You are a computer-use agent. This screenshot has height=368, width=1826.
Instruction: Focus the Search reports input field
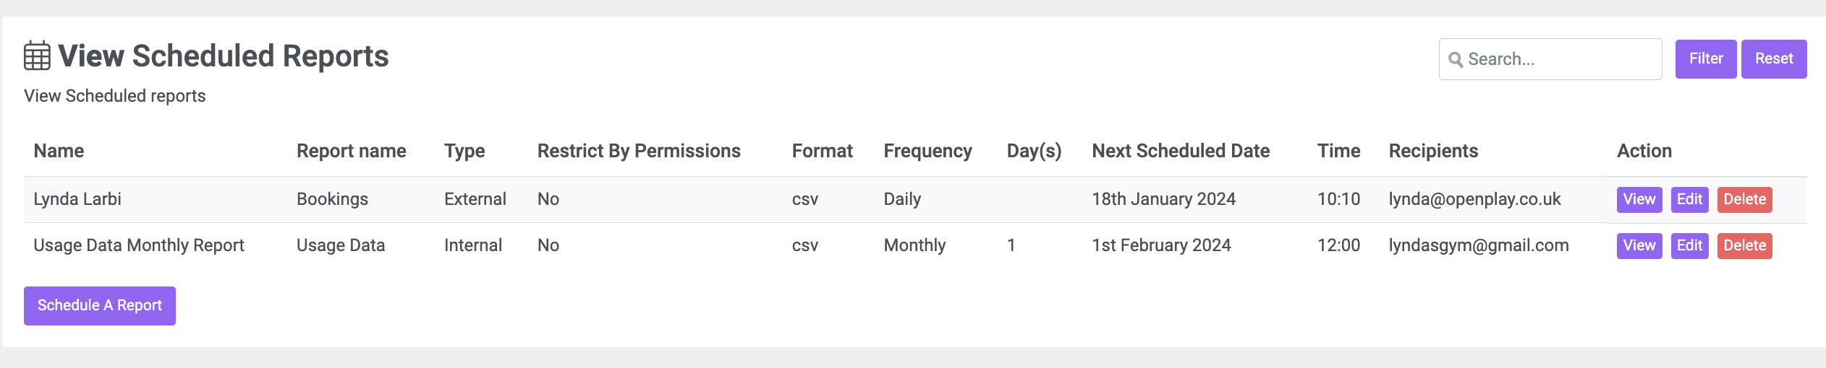tap(1550, 59)
